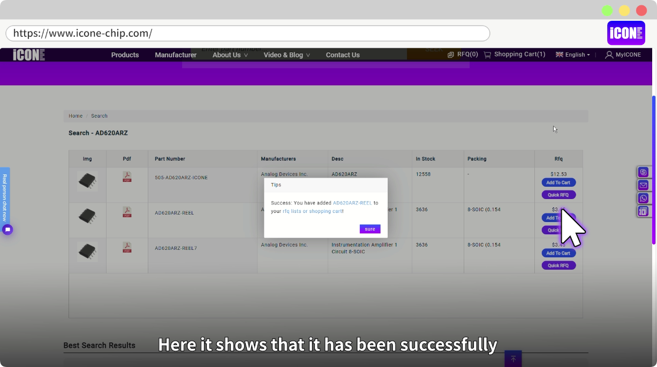657x367 pixels.
Task: Click Analog Devices Inc. in REEL7 row
Action: pos(284,245)
